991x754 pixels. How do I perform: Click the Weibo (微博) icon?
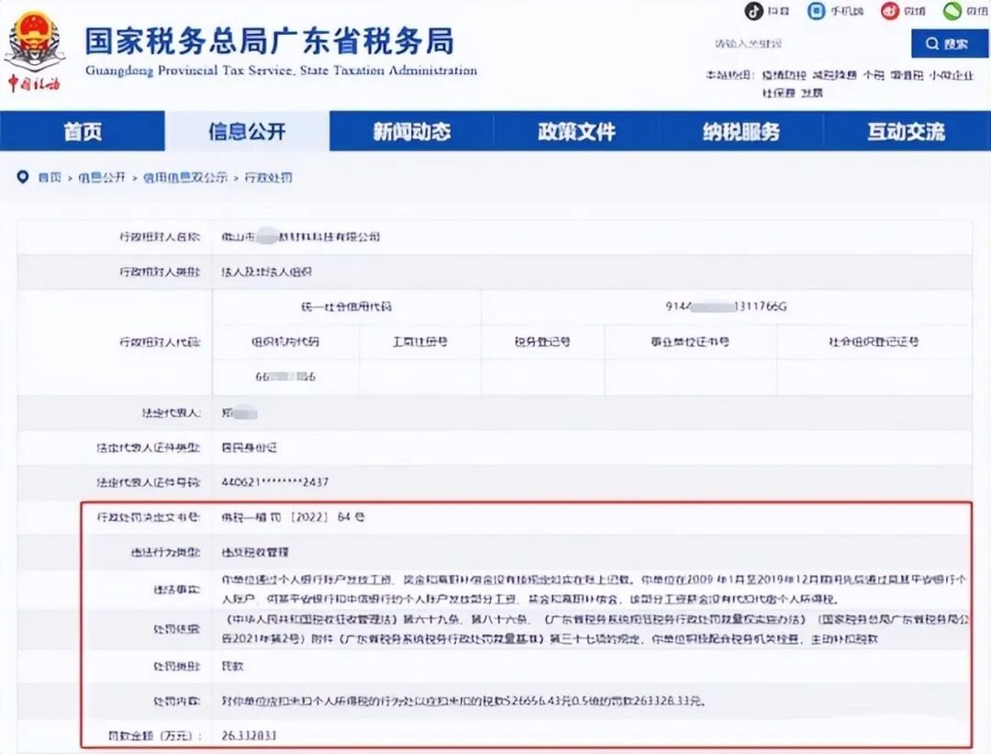coord(888,11)
